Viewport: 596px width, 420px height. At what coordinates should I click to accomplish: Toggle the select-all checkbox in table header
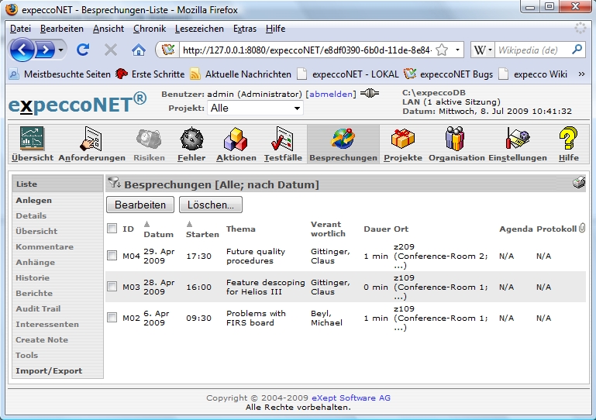(112, 229)
